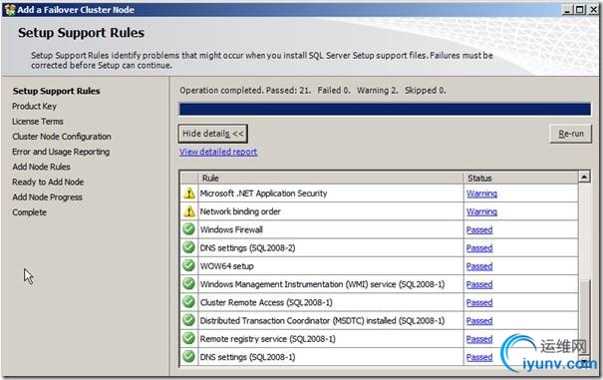This screenshot has width=603, height=380.
Task: Select Setup Support Rules step in sidebar
Action: pos(56,91)
